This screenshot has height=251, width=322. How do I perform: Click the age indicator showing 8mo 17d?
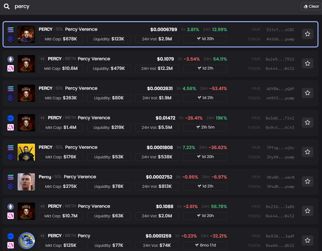205,245
